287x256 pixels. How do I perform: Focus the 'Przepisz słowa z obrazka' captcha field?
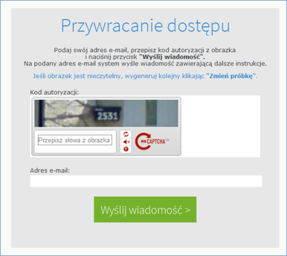(x=75, y=140)
